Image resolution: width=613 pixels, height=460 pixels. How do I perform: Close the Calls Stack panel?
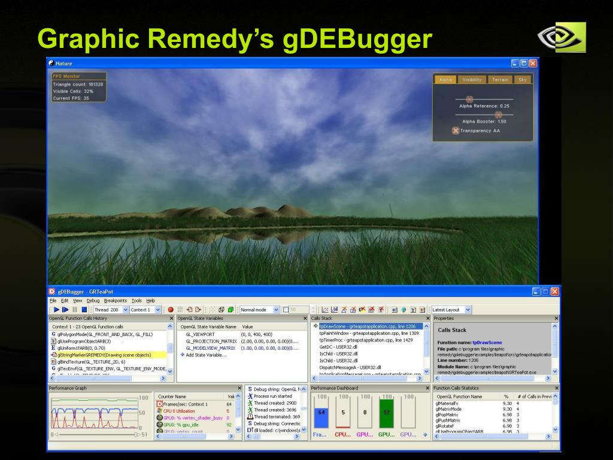click(427, 319)
